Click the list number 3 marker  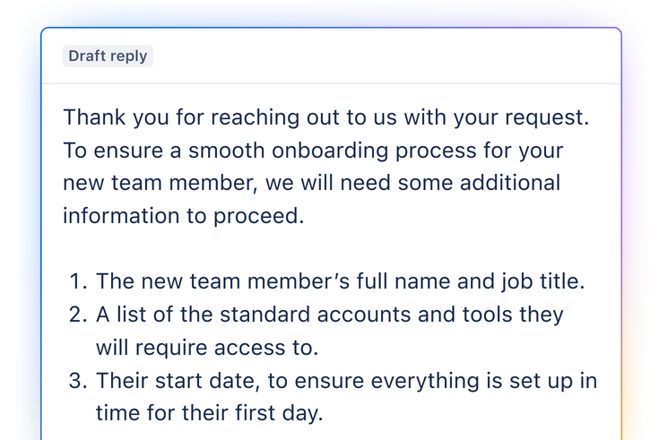pyautogui.click(x=78, y=381)
